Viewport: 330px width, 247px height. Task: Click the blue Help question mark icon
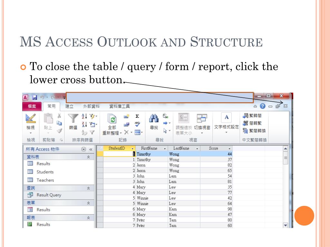point(263,106)
